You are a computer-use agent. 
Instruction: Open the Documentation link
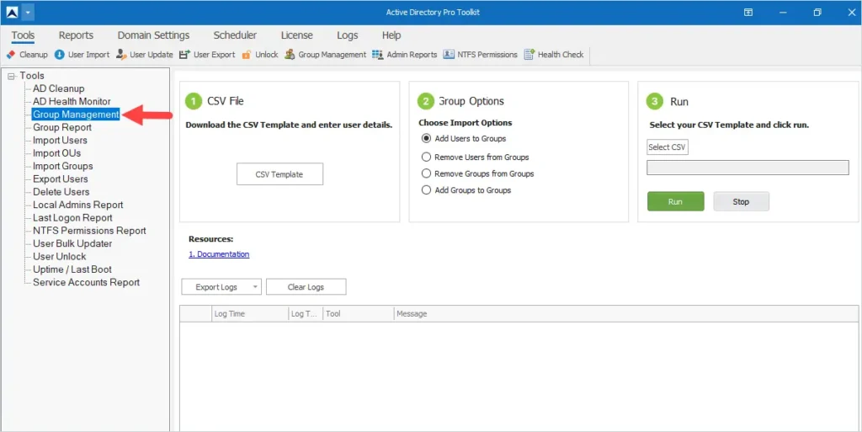coord(219,254)
